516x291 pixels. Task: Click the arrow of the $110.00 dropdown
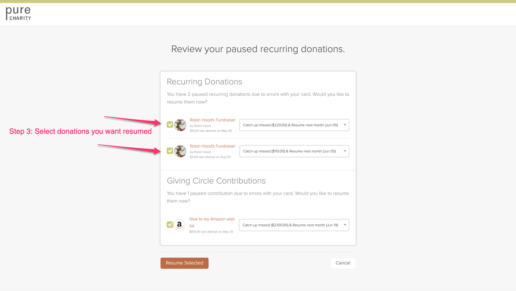point(345,151)
